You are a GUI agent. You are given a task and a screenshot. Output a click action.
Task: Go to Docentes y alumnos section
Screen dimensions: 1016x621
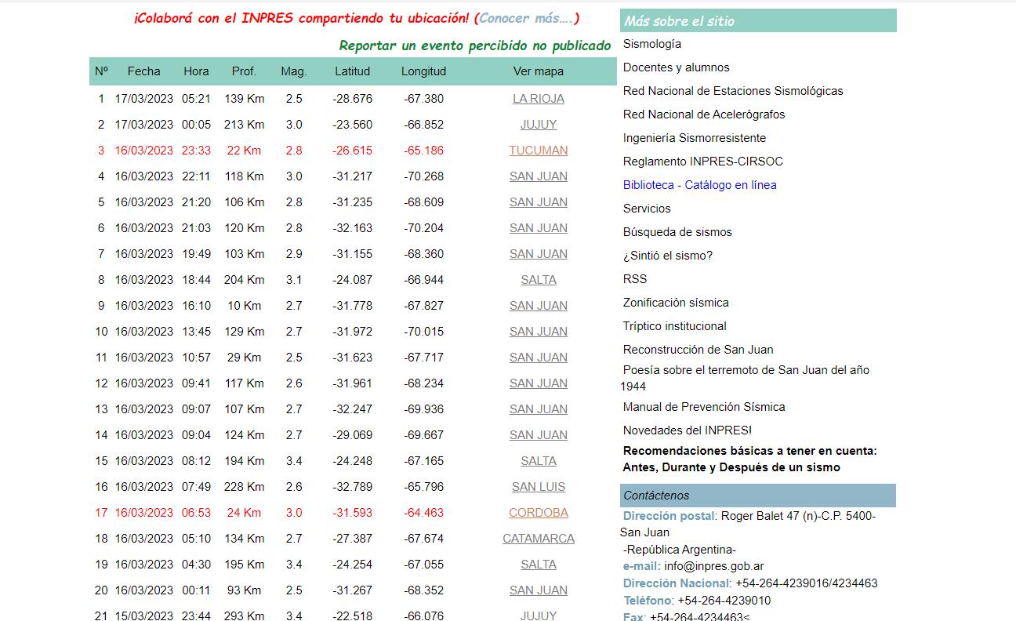click(x=676, y=67)
